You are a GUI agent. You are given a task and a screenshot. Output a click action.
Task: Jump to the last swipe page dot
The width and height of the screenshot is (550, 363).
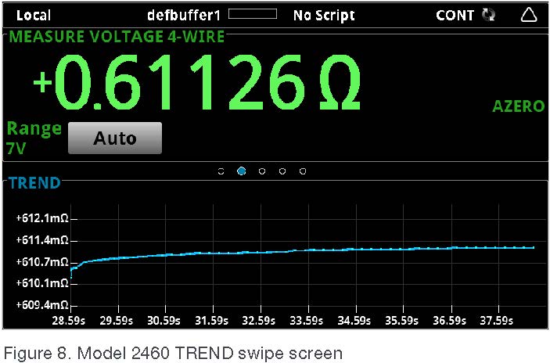[x=303, y=171]
